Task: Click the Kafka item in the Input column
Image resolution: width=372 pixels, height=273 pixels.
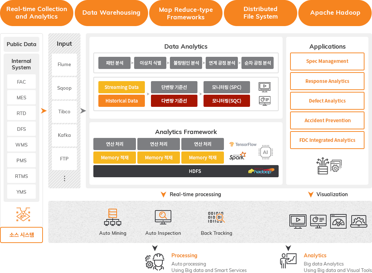Action: tap(64, 135)
